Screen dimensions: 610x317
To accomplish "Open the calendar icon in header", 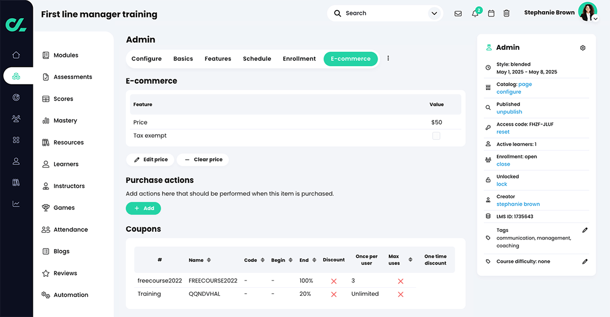I will pyautogui.click(x=491, y=13).
